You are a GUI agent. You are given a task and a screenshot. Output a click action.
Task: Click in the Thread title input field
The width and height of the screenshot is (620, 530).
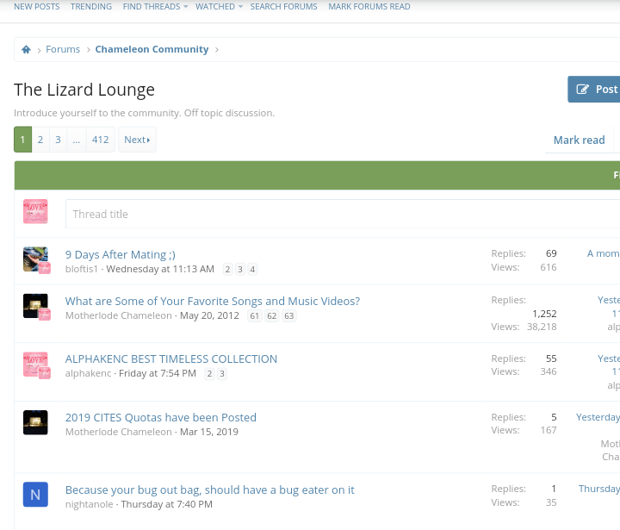pyautogui.click(x=340, y=214)
